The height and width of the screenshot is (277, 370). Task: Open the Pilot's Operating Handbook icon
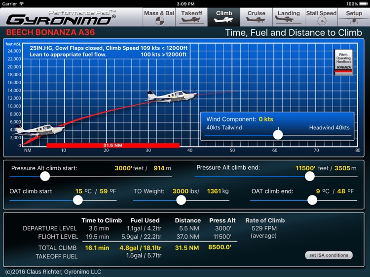point(343,62)
